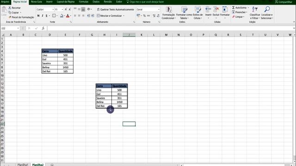This screenshot has width=296, height=166.
Task: Toggle bold N formatting
Action: pyautogui.click(x=38, y=16)
